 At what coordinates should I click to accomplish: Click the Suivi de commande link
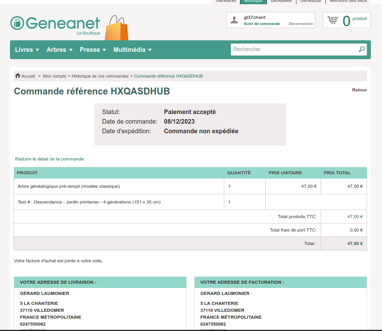click(x=262, y=24)
